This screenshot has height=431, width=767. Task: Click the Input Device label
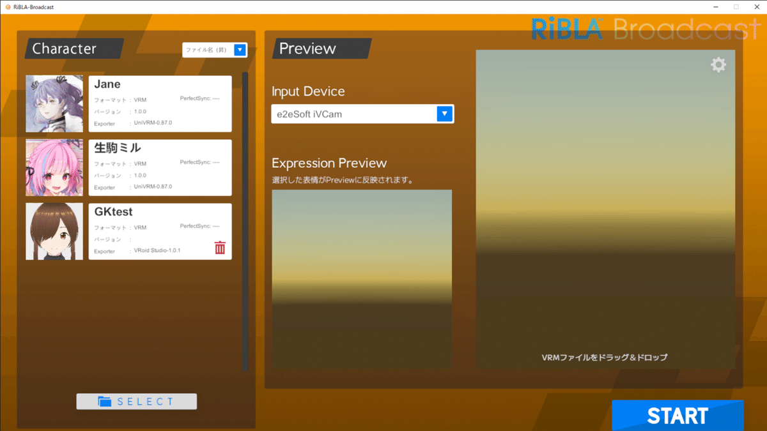[308, 91]
